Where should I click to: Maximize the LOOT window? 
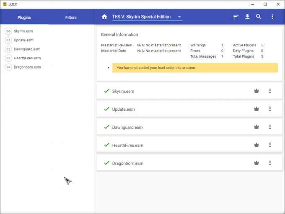point(265,4)
